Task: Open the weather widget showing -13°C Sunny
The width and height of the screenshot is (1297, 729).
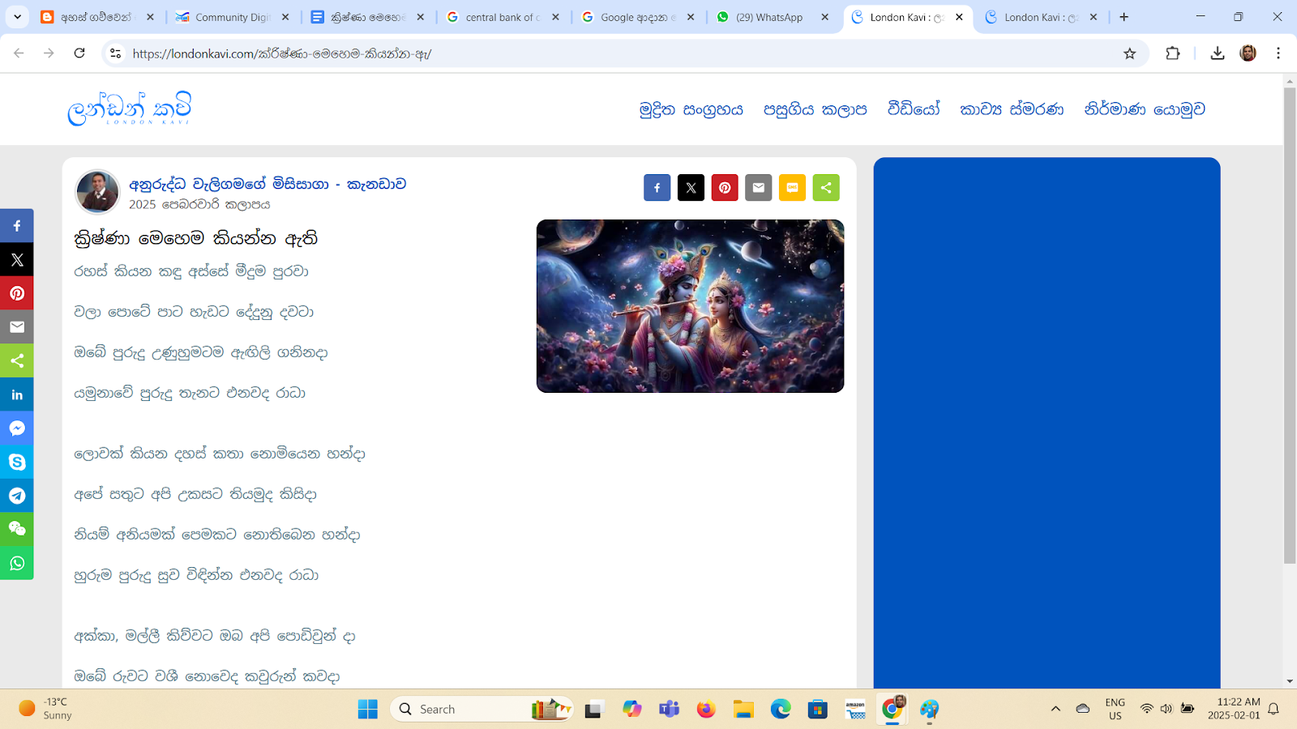Action: (x=46, y=709)
